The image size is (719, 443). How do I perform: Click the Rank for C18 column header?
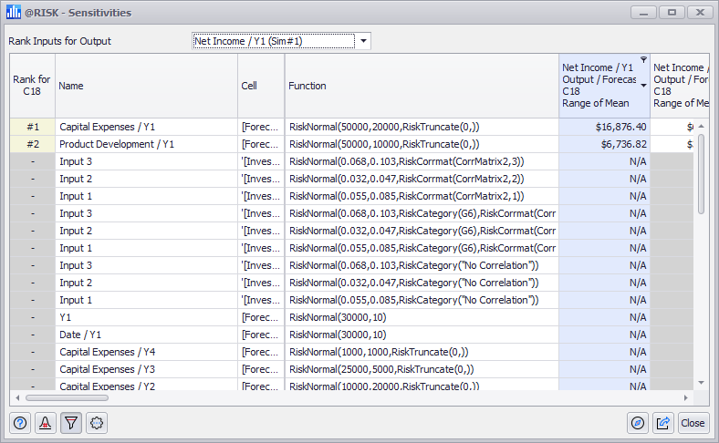click(x=32, y=86)
